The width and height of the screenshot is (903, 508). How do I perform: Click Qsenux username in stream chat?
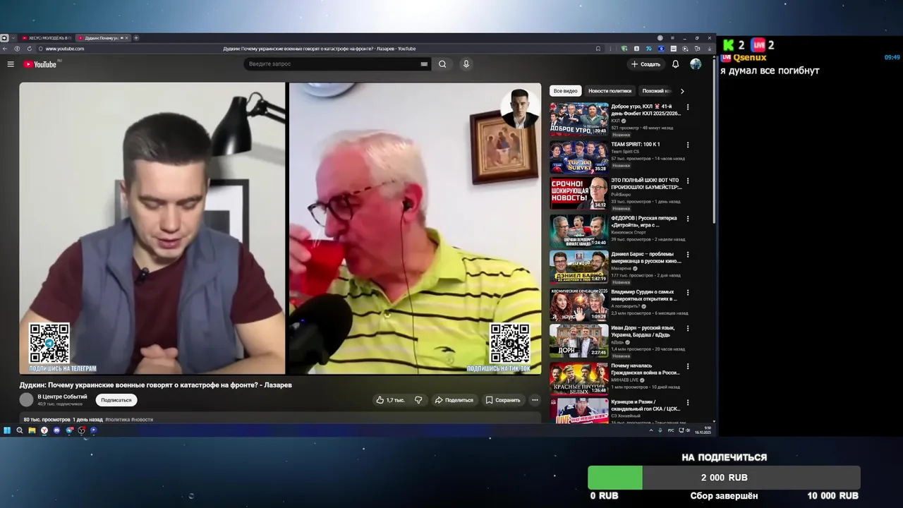(750, 58)
